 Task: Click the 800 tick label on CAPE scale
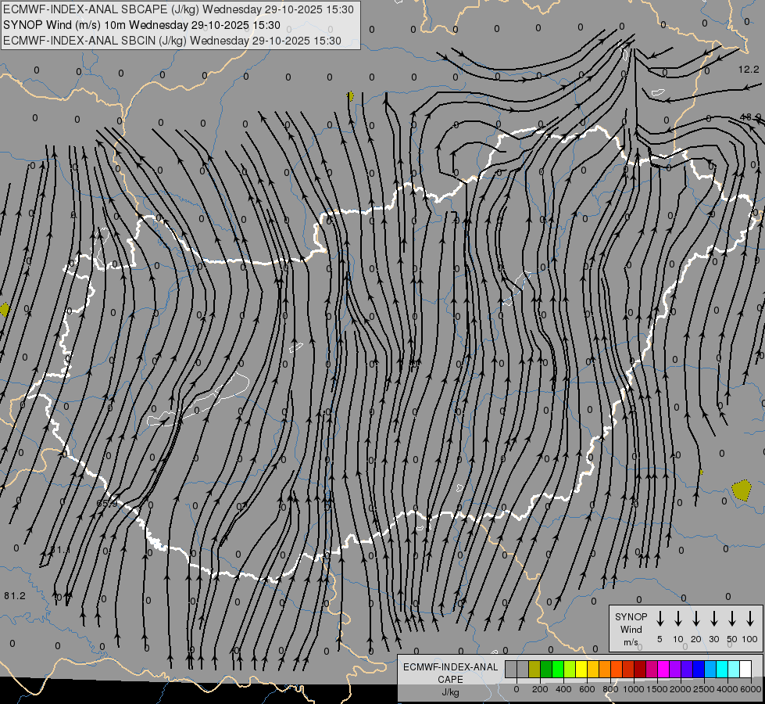(610, 689)
